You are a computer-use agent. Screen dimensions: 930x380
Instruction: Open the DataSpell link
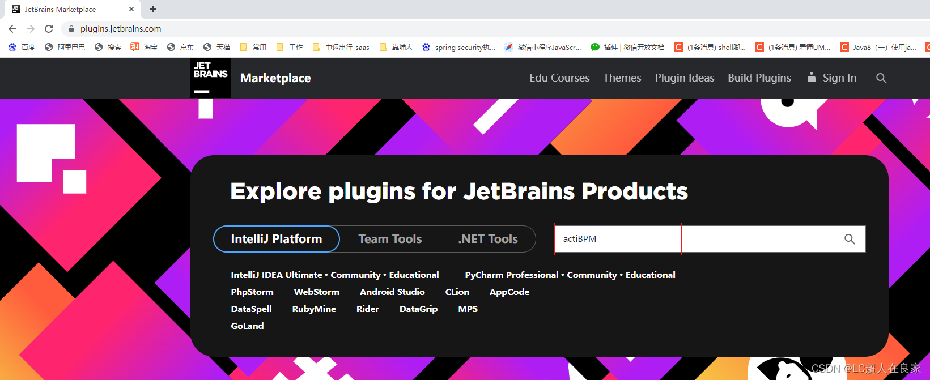click(x=252, y=309)
